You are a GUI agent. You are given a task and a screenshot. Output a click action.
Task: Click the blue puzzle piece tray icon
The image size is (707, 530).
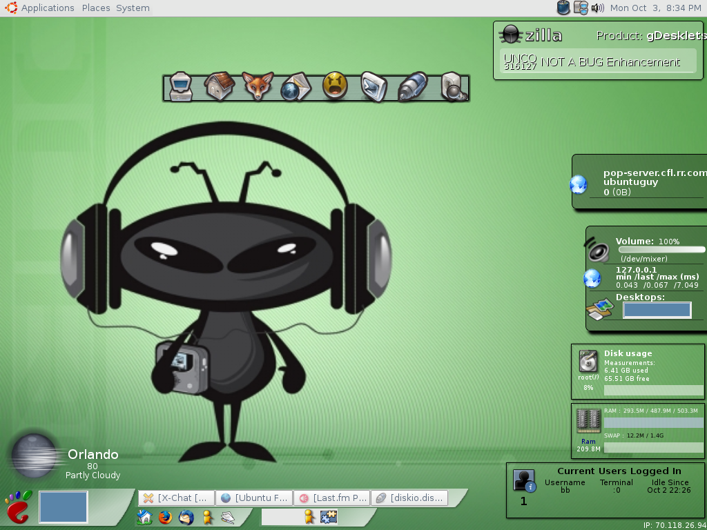tap(329, 516)
